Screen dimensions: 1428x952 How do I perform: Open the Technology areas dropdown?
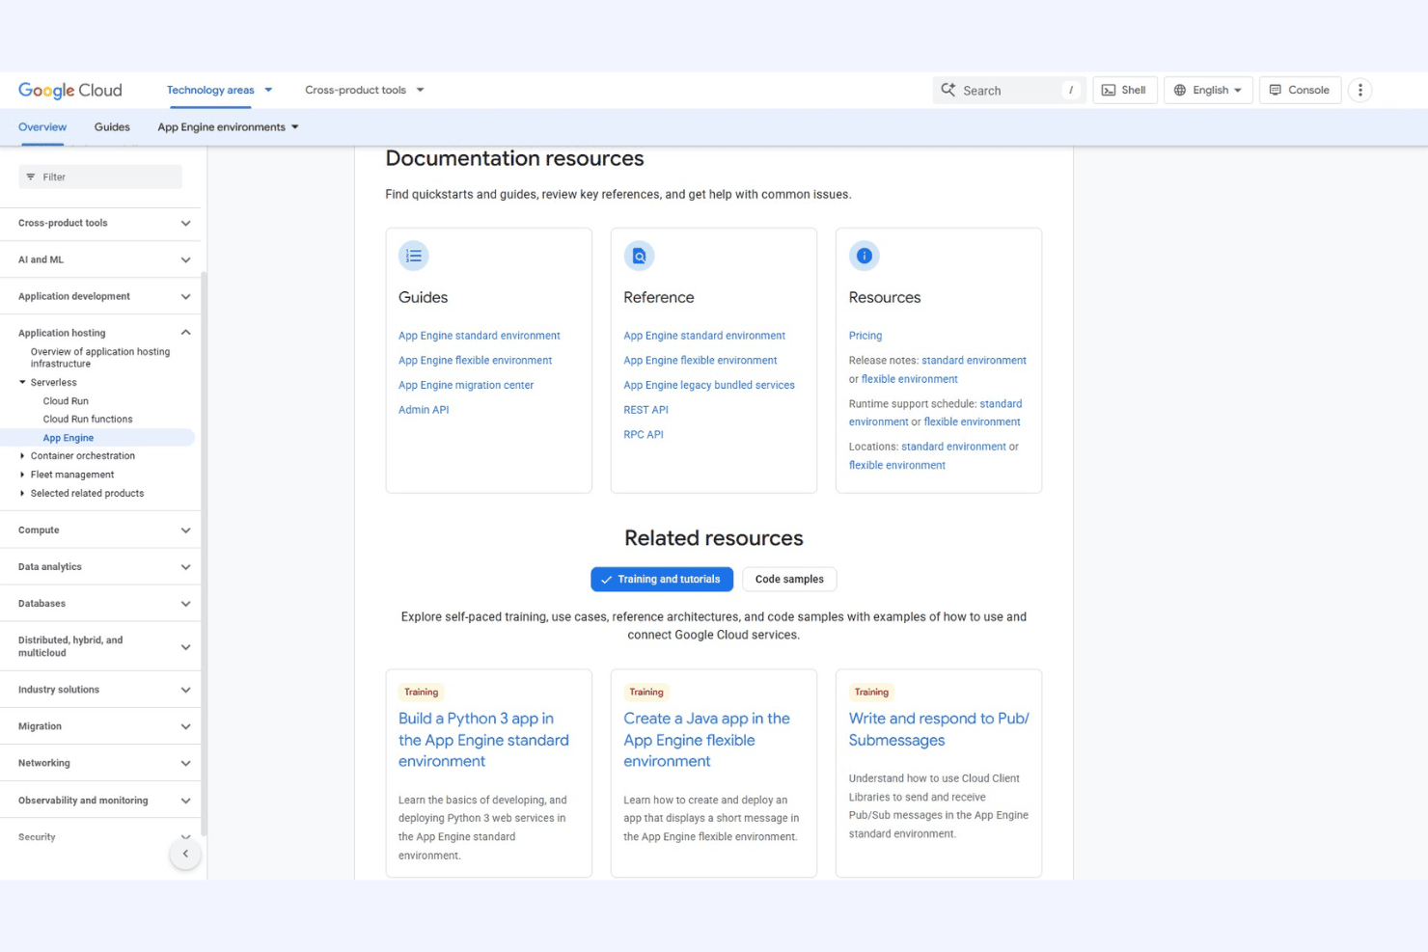[x=220, y=91]
